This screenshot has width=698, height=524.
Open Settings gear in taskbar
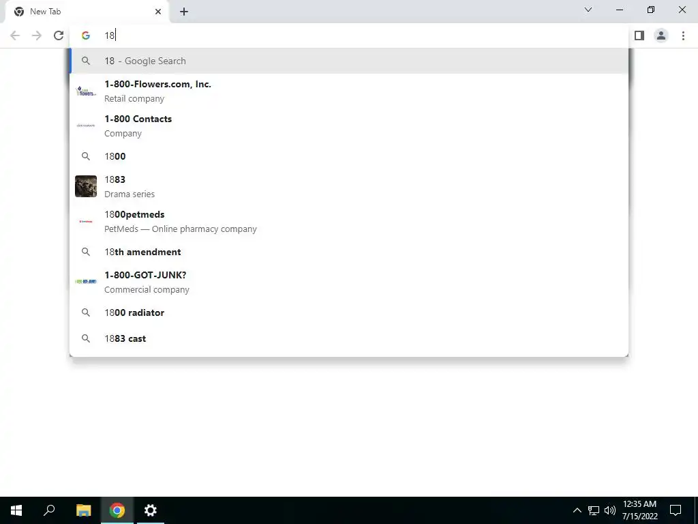click(x=151, y=510)
